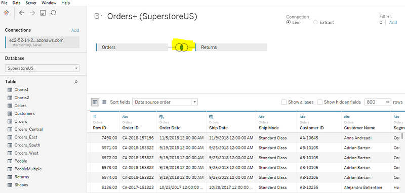The height and width of the screenshot is (193, 405).
Task: Click the CA-2017-151323 order ID cell
Action: 138,187
